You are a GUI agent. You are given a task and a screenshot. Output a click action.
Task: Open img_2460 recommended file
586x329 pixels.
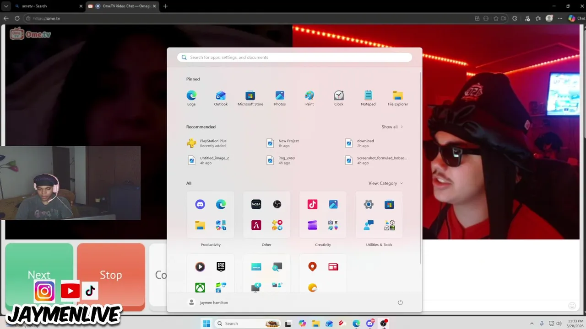[x=287, y=160]
